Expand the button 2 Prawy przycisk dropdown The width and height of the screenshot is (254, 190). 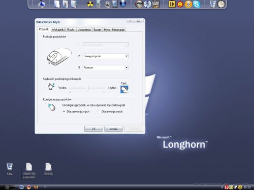tap(126, 56)
